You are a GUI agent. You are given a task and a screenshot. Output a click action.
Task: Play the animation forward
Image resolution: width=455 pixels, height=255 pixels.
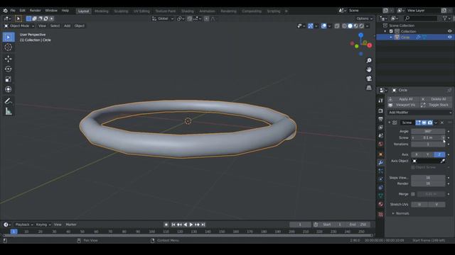point(191,225)
